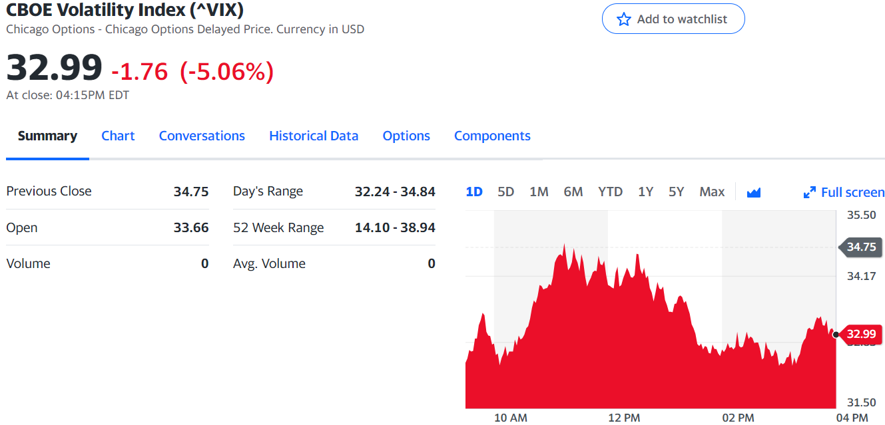
Task: Choose the YTD chart range
Action: tap(610, 192)
